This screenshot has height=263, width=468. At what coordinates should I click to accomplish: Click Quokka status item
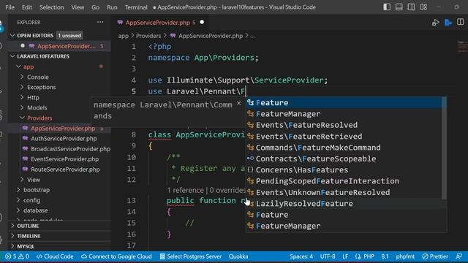[x=238, y=256]
